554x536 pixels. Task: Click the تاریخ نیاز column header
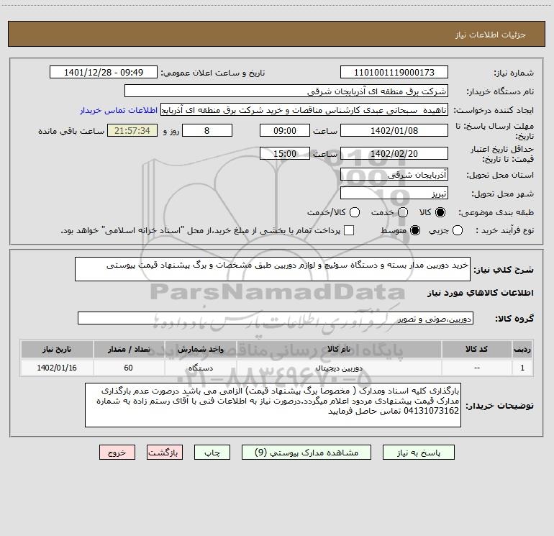[57, 349]
